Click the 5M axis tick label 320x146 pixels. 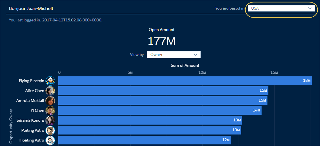131,73
